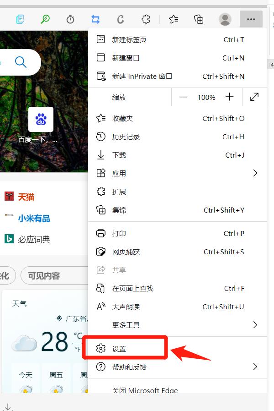This screenshot has width=274, height=411.
Task: Enter full screen via the zoom row arrows
Action: coord(254,97)
